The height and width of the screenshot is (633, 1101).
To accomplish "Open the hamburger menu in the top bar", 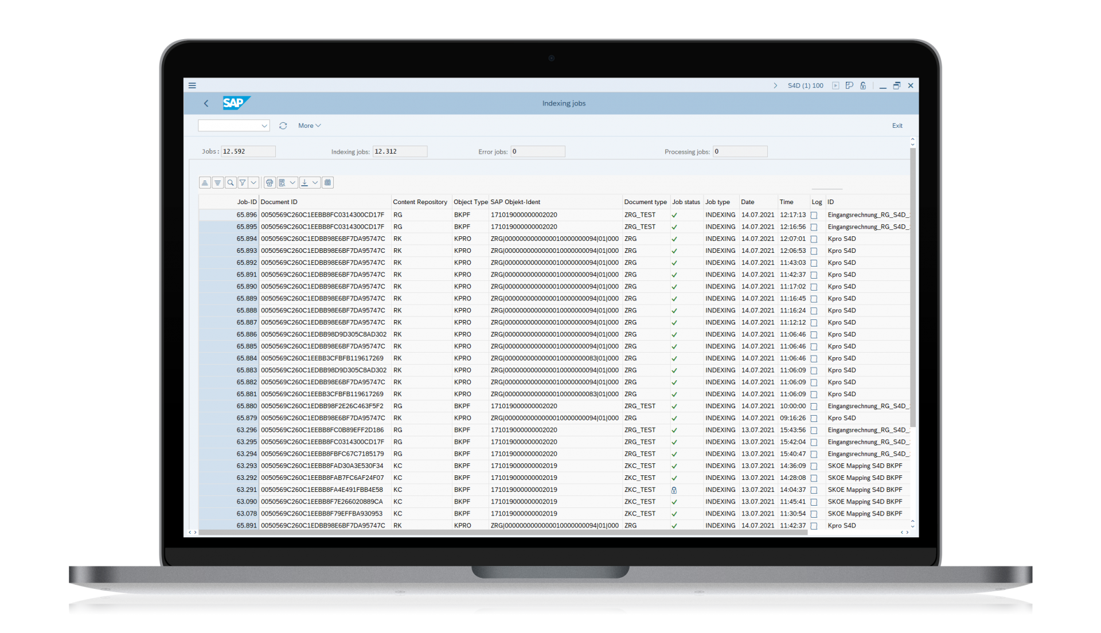I will (x=192, y=85).
